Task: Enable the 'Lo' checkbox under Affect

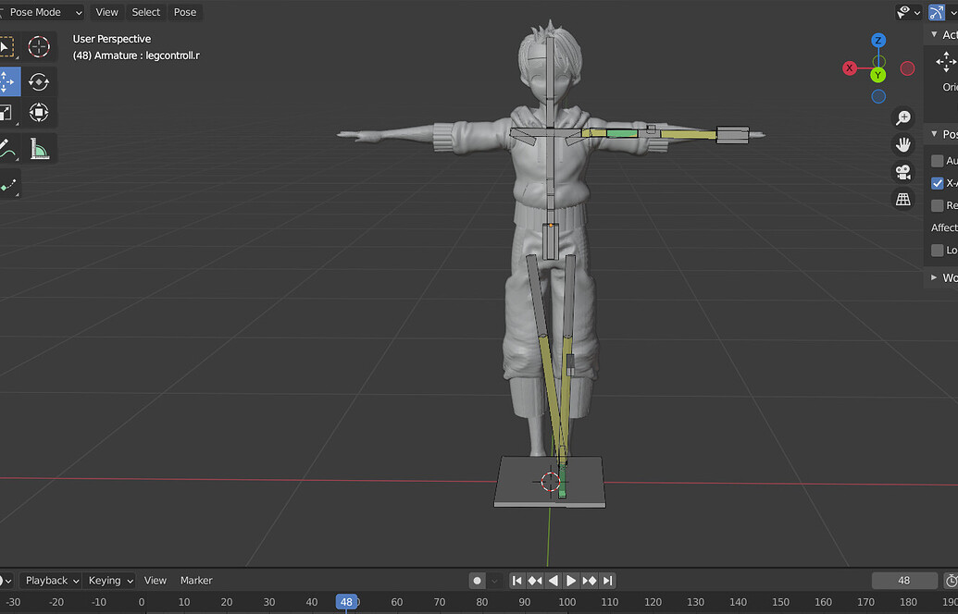Action: (938, 251)
